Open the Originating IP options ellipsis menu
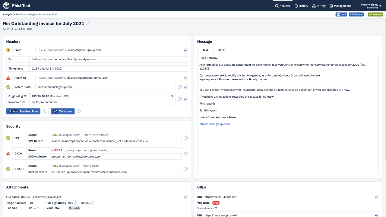 point(186,99)
